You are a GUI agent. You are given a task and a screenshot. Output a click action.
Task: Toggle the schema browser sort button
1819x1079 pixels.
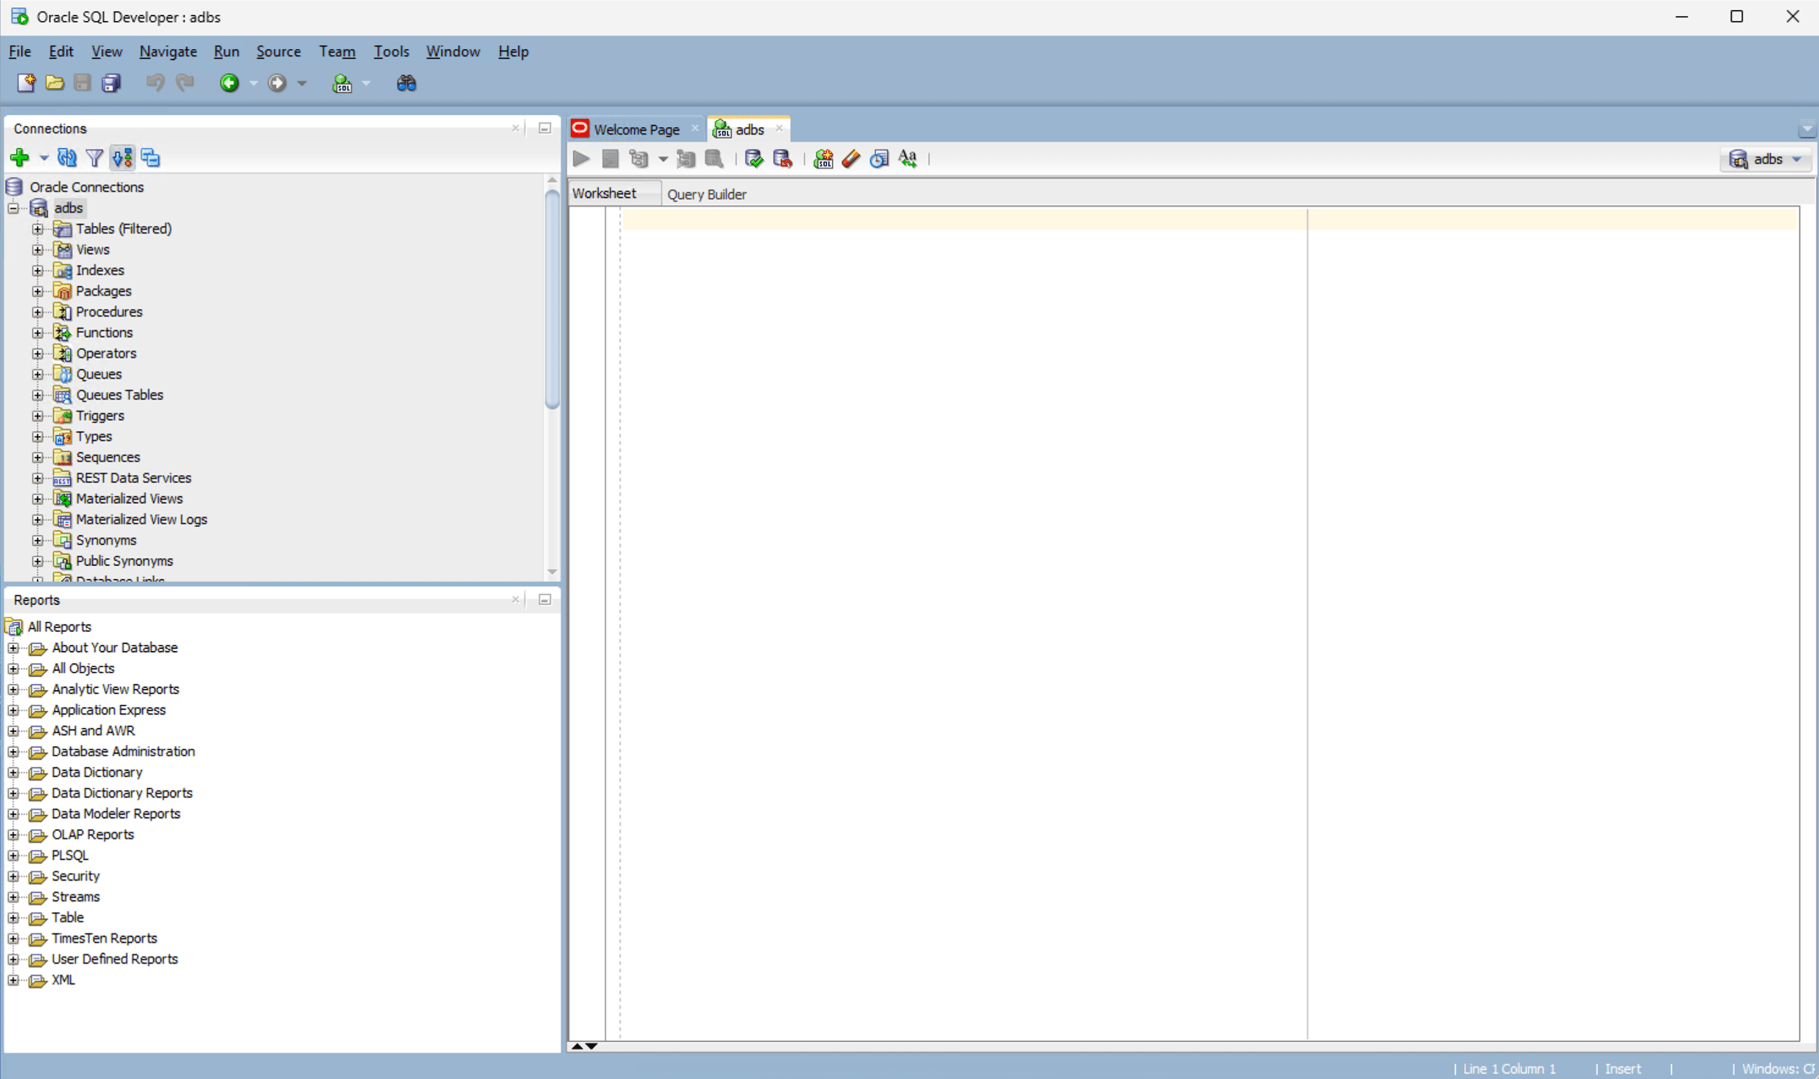point(122,158)
